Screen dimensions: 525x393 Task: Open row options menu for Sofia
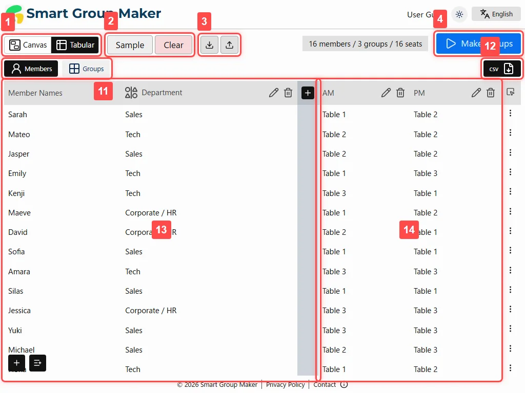pos(510,251)
